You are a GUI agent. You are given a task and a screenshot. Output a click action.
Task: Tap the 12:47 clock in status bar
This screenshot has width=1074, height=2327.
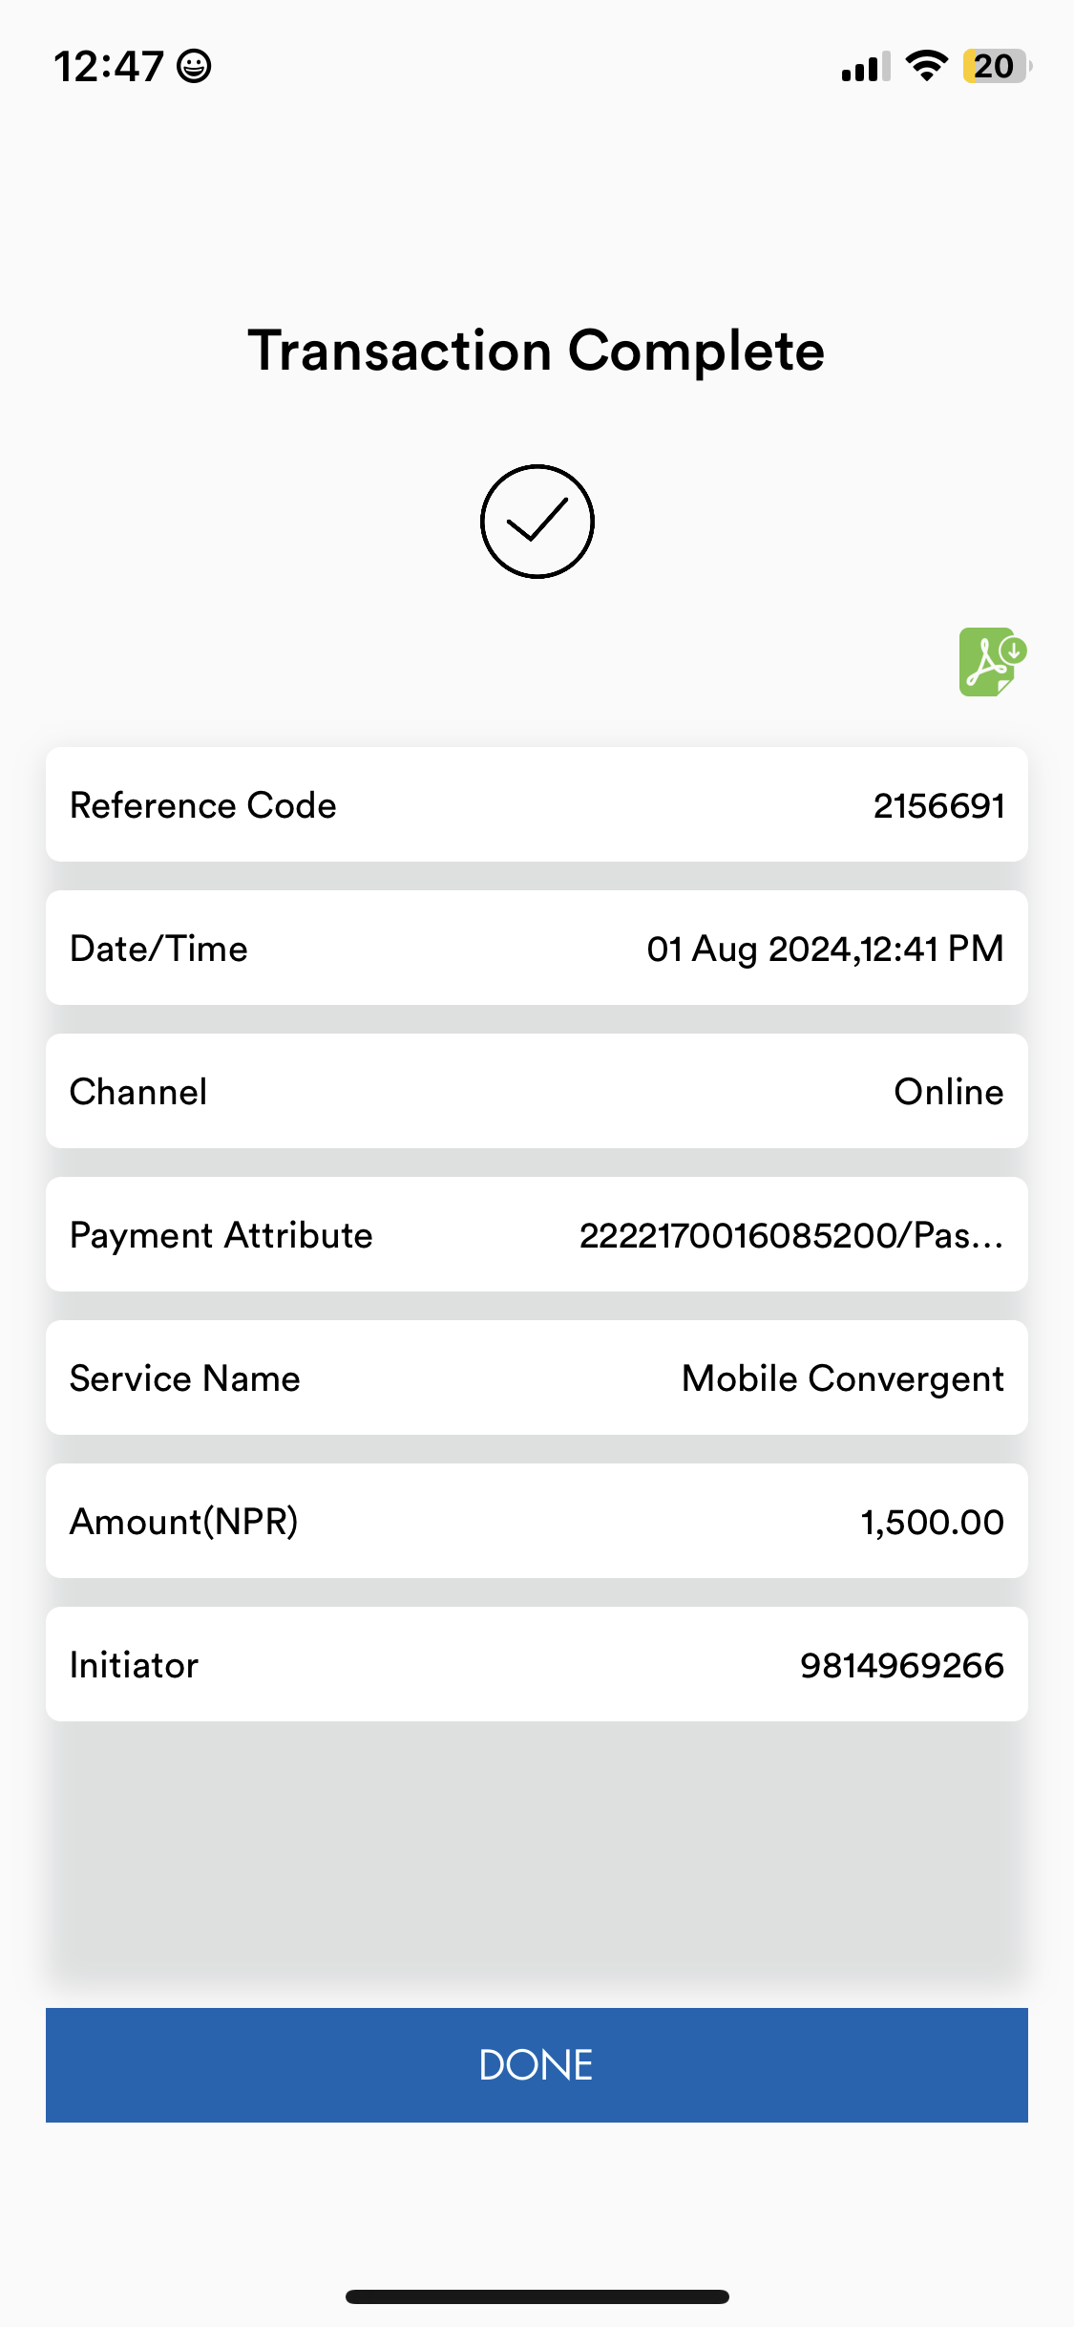[109, 67]
